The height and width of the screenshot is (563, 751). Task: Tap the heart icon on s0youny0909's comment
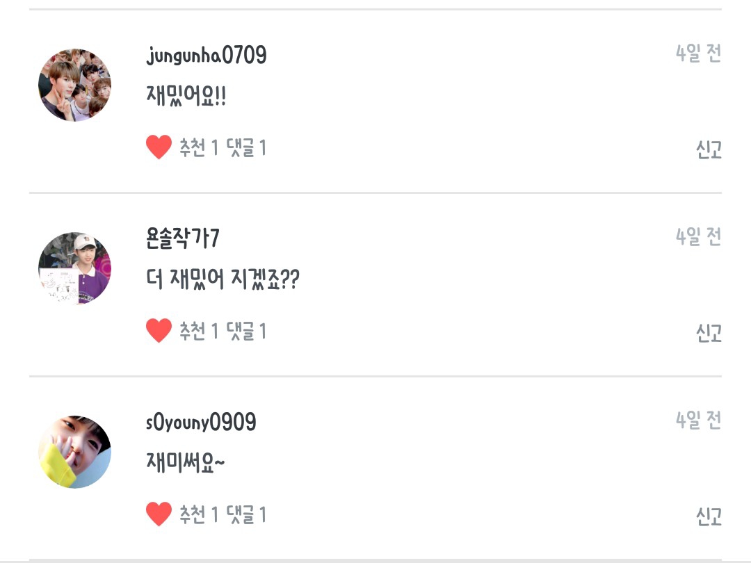159,514
